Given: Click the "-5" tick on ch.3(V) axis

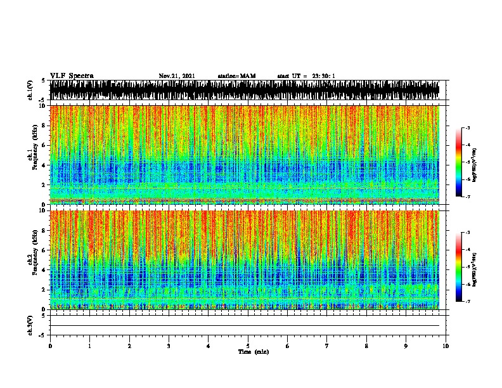Looking at the screenshot, I should pyautogui.click(x=42, y=335).
